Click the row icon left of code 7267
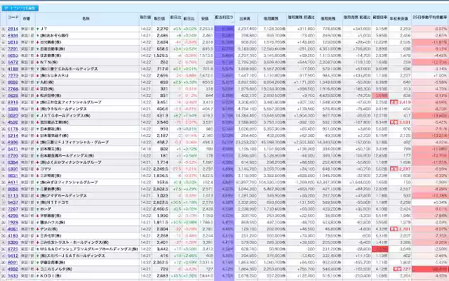This screenshot has height=281, width=449. pos(4,209)
